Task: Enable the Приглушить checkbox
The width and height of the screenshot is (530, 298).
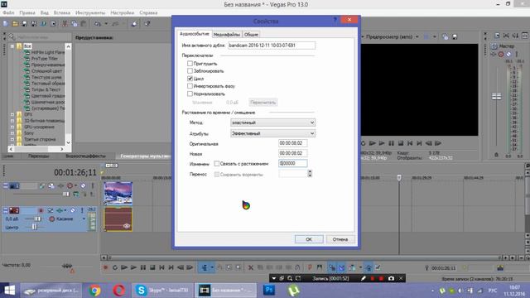Action: (x=190, y=64)
